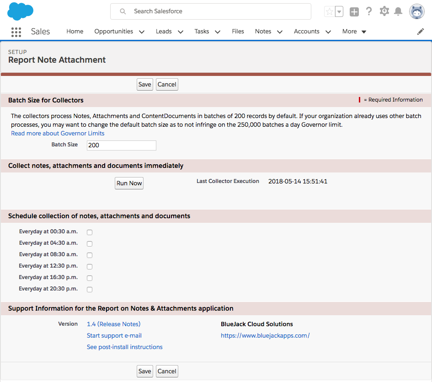This screenshot has width=432, height=382.
Task: Click the Batch Size for Collectors header
Action: (x=46, y=100)
